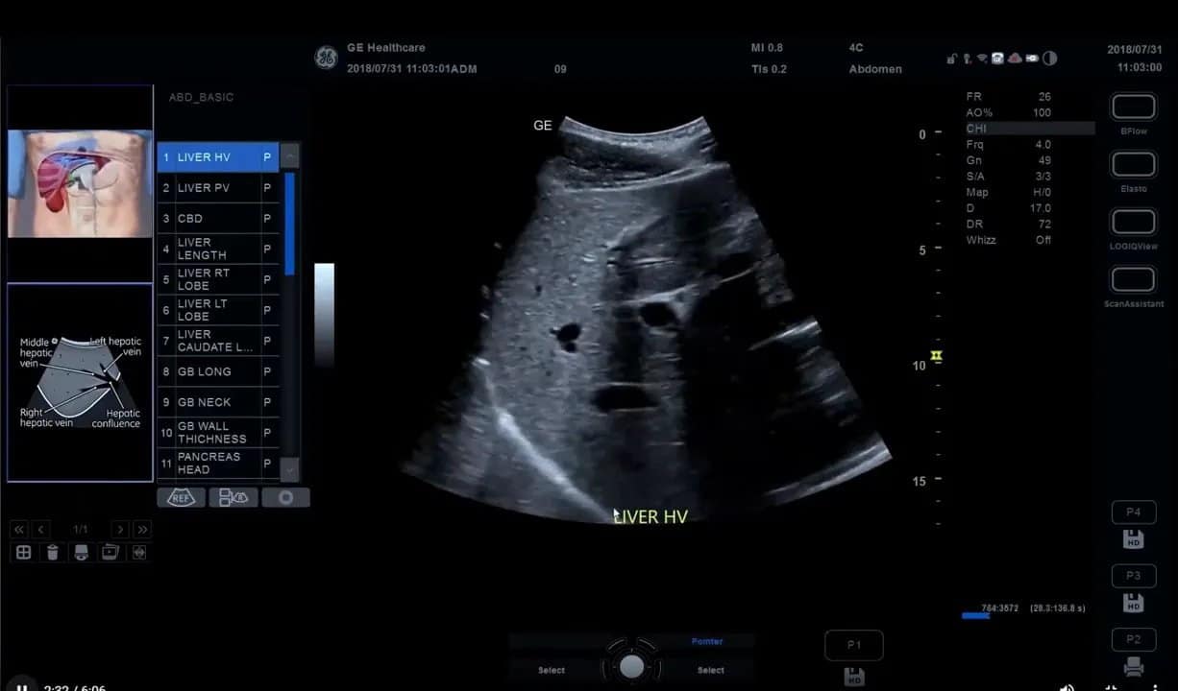Open the body-marker thumbnail in the upper-left panel
This screenshot has height=691, width=1178.
(x=79, y=182)
